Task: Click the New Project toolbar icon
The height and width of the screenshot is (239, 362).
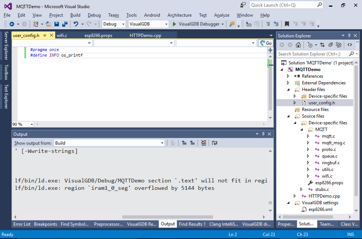Action: (36, 24)
